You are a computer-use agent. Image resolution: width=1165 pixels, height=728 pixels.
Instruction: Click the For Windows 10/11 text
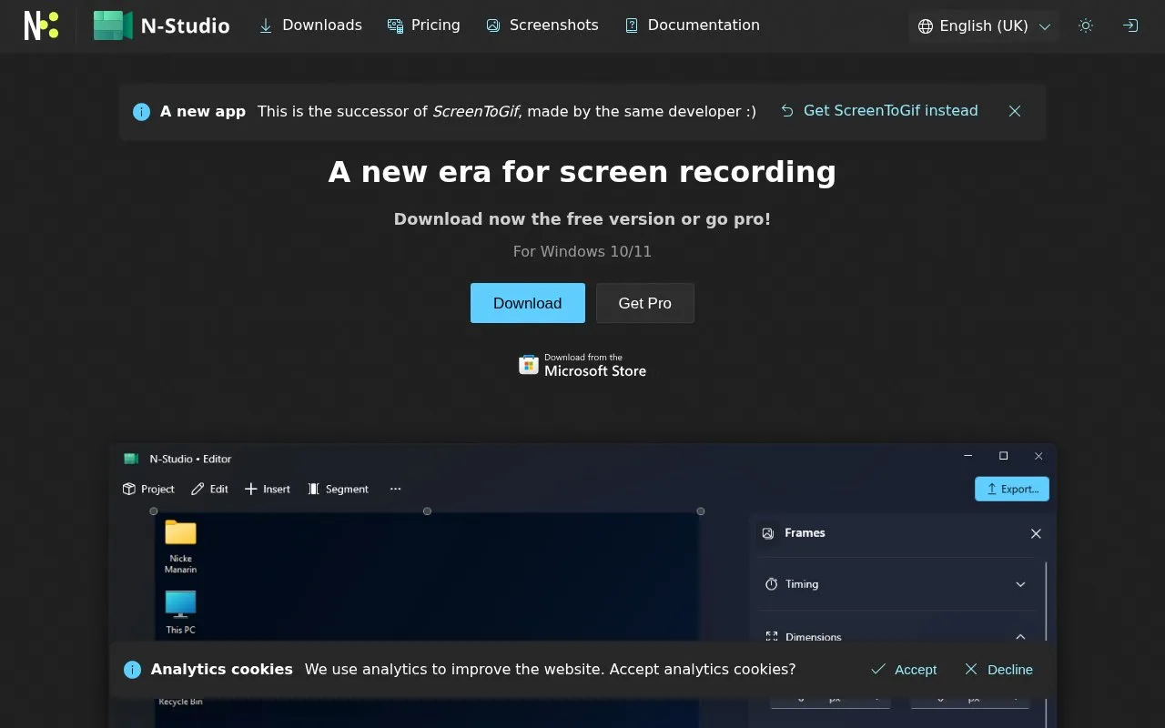(x=582, y=251)
